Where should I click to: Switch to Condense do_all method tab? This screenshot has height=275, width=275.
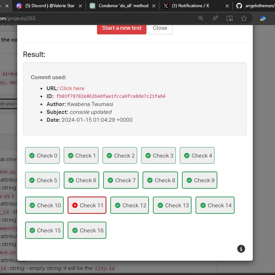click(x=123, y=6)
